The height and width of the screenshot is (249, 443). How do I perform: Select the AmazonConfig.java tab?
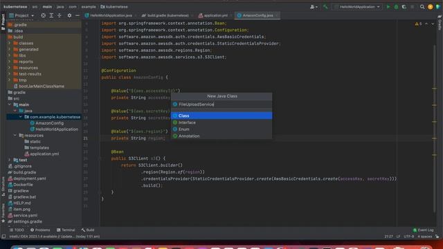click(257, 15)
